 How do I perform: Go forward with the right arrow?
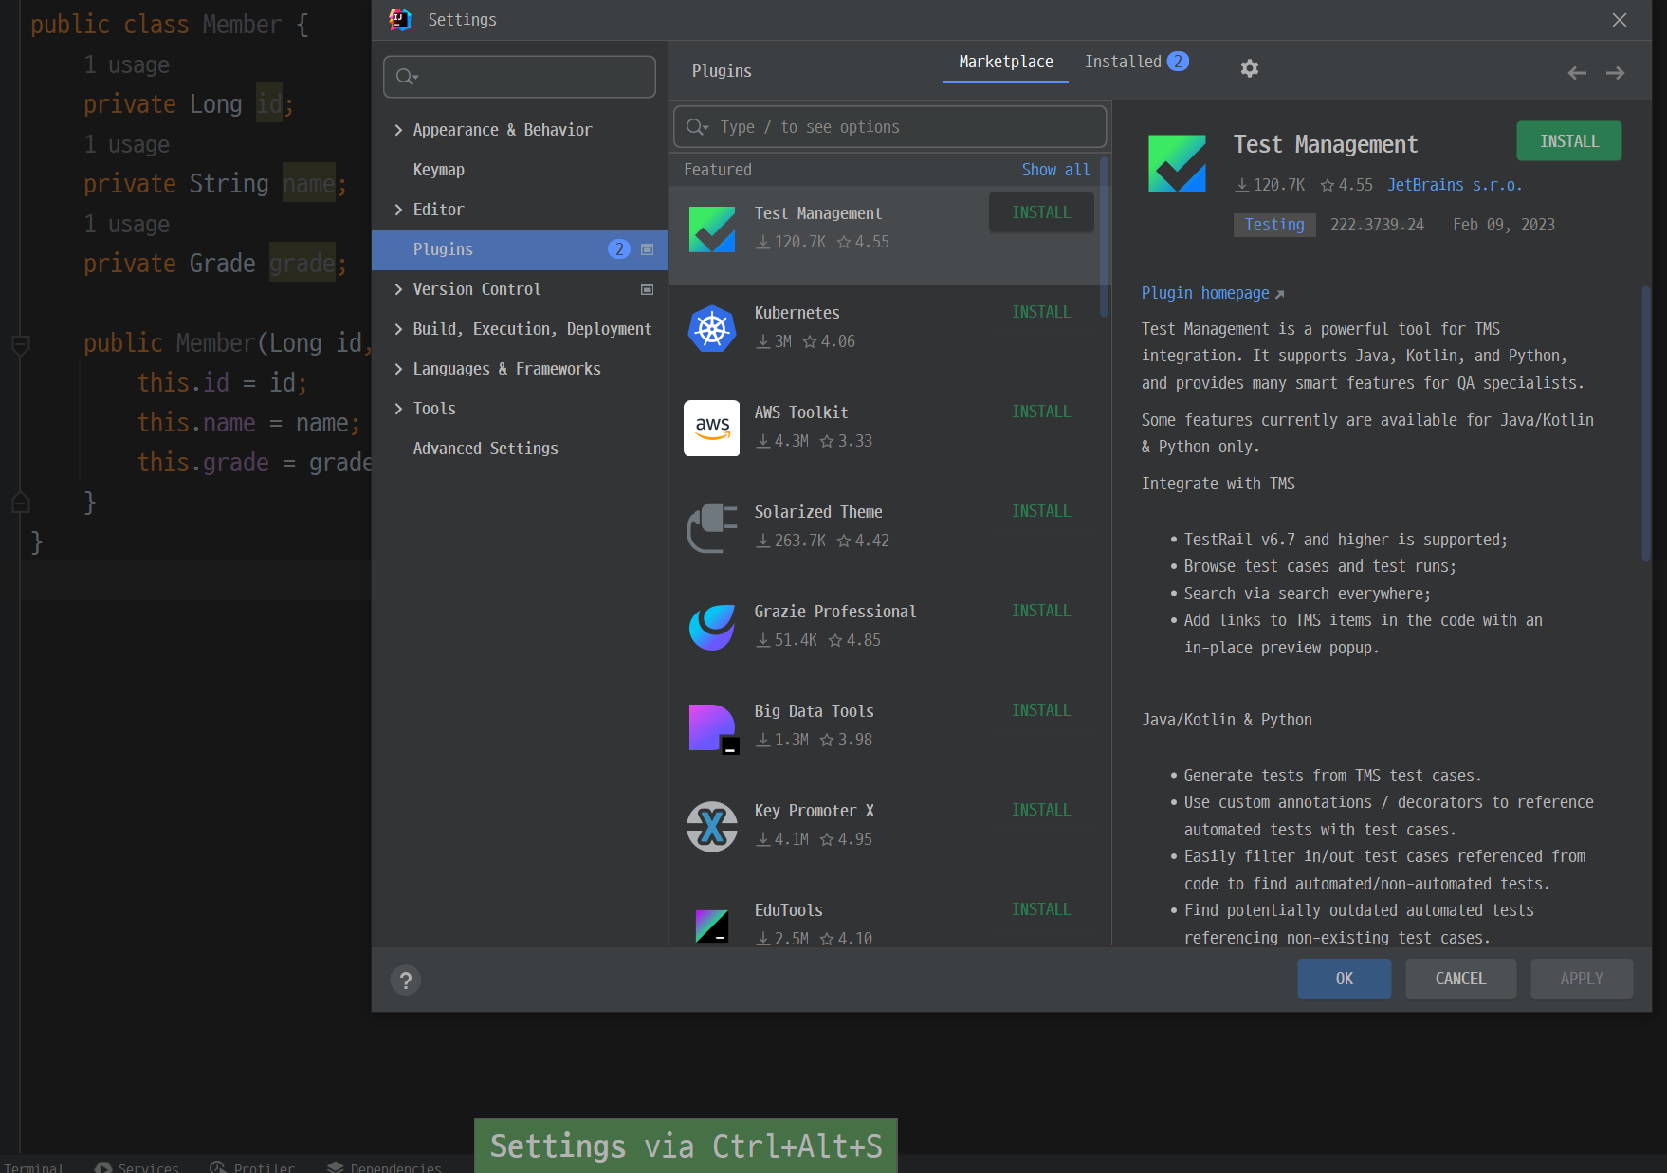[1616, 73]
